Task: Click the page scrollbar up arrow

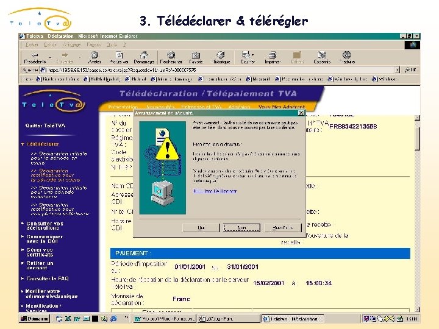Action: coord(417,118)
